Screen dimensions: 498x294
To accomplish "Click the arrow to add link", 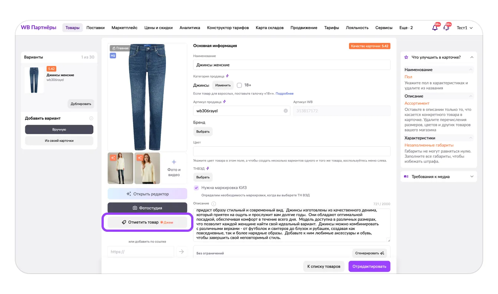I will 181,252.
